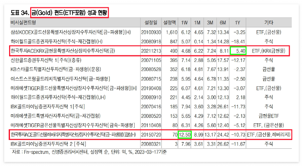Viewport: 303px width, 166px height.
Task: Click the title '금(Gold) 펀드(ETF포함) 성과 현황'
Action: [x=69, y=13]
